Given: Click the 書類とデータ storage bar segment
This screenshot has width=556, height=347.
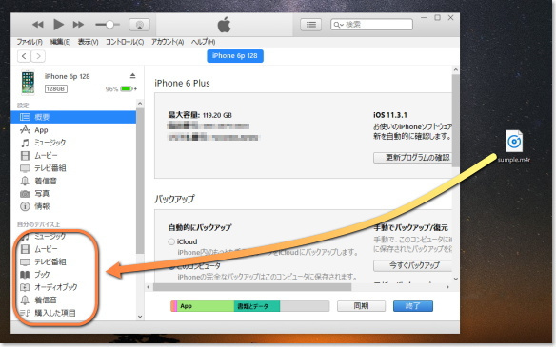Looking at the screenshot, I should coord(257,306).
